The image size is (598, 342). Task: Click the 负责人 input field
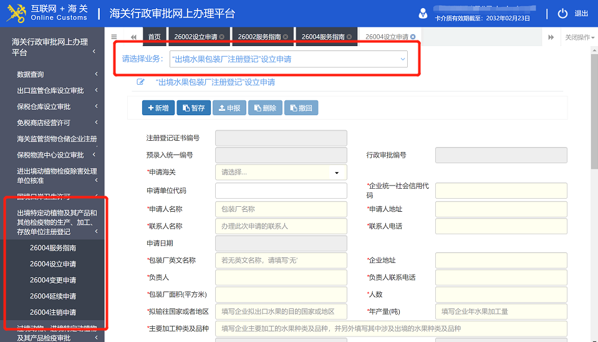pos(281,277)
